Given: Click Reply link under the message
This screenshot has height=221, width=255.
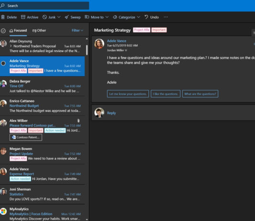Looking at the screenshot, I should click(111, 113).
